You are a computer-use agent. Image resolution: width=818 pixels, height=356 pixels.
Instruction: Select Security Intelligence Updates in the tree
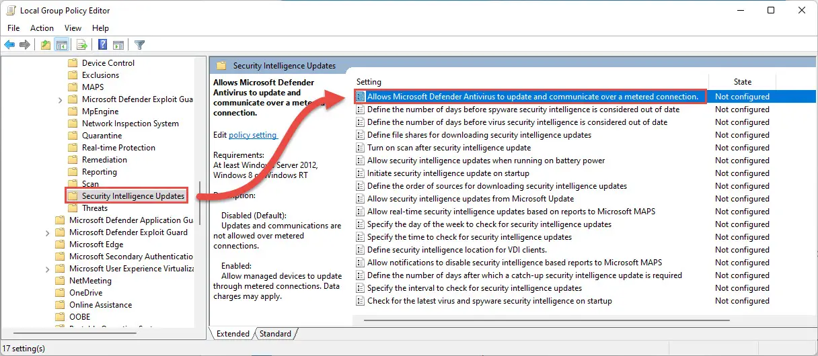point(133,196)
